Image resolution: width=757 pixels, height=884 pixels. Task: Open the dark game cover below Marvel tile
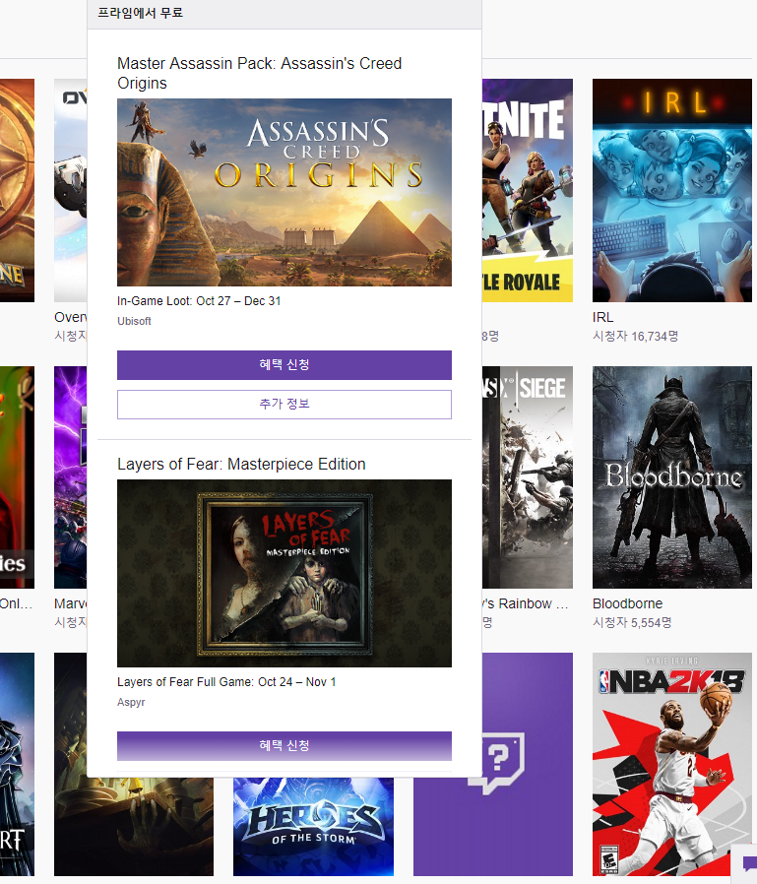[134, 827]
